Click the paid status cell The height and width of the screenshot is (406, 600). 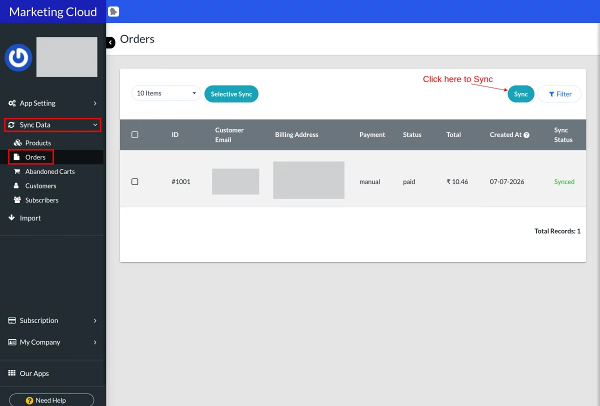coord(409,181)
